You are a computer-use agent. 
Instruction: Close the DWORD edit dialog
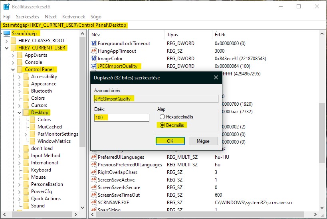(216, 77)
